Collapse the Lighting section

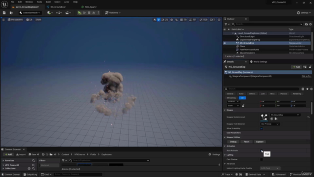(225, 155)
